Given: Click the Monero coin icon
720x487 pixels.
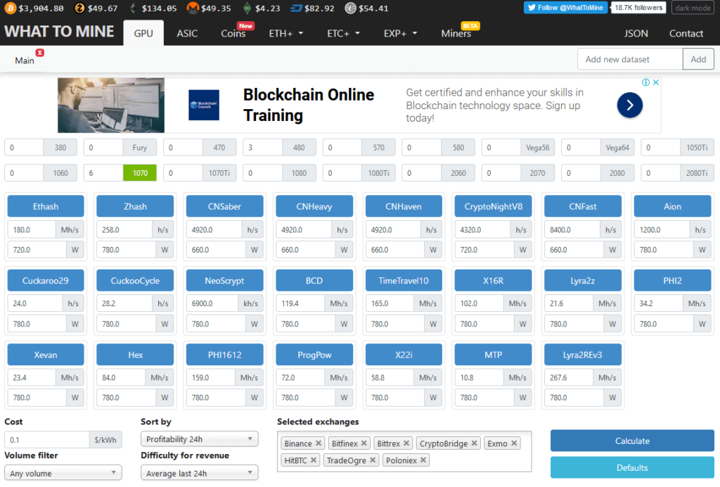Looking at the screenshot, I should [x=192, y=8].
